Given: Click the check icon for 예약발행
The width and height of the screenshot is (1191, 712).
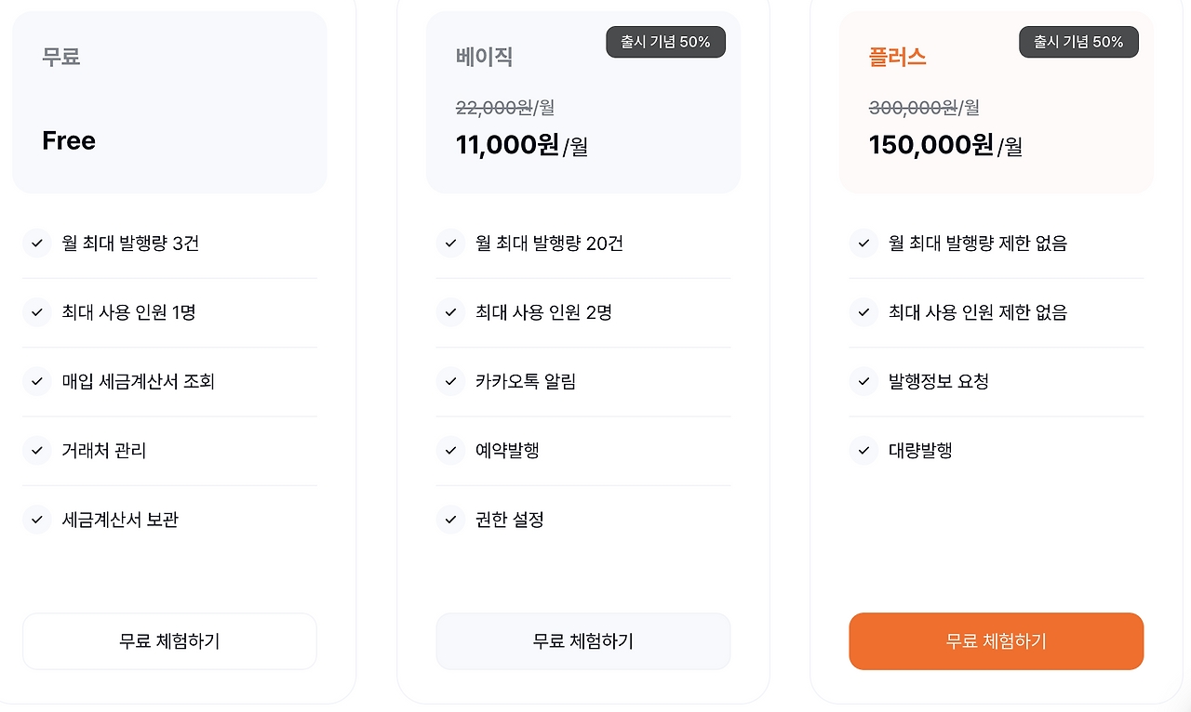Looking at the screenshot, I should (450, 451).
